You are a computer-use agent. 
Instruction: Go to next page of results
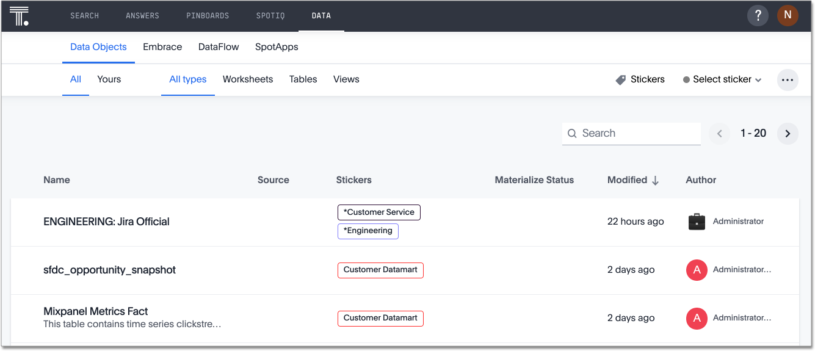[x=788, y=134]
